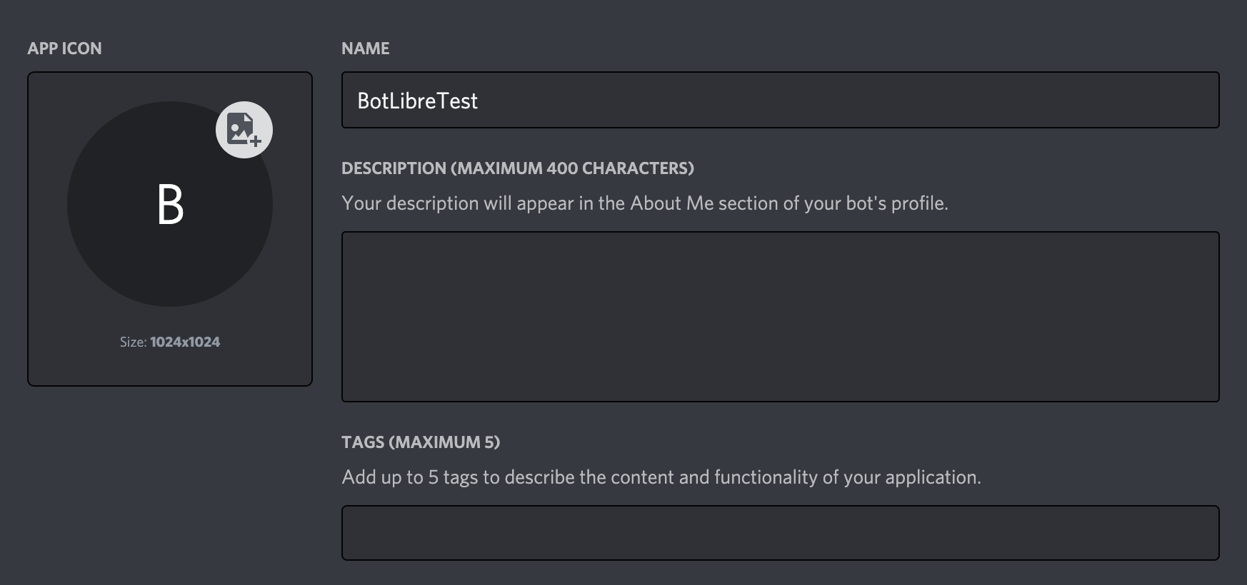The width and height of the screenshot is (1247, 585).
Task: Click the APP ICON heading label
Action: click(x=64, y=49)
